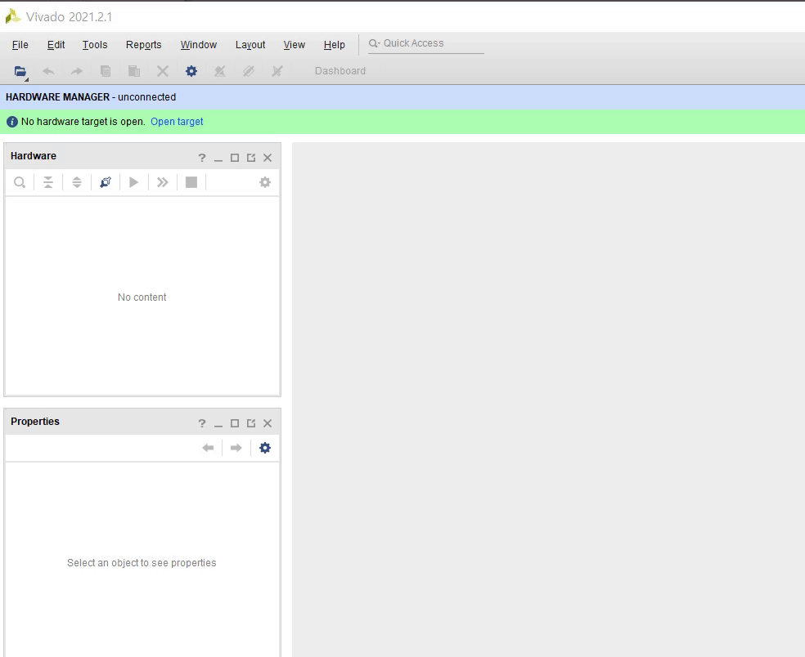Float the Hardware panel
The height and width of the screenshot is (657, 805).
(251, 158)
